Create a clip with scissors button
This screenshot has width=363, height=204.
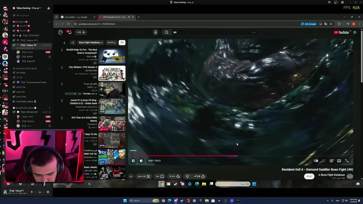pos(144,176)
